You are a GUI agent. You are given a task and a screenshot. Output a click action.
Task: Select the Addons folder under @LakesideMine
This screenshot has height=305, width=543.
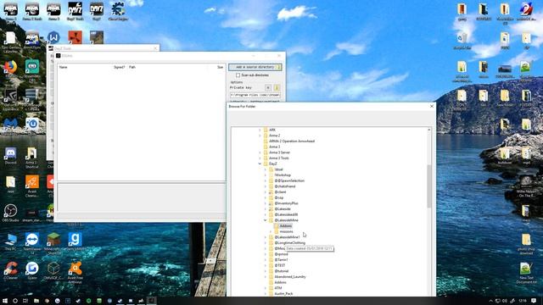tap(285, 226)
